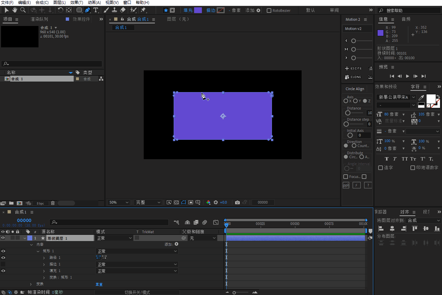
Task: Jump to first frame in preview
Action: 392,76
